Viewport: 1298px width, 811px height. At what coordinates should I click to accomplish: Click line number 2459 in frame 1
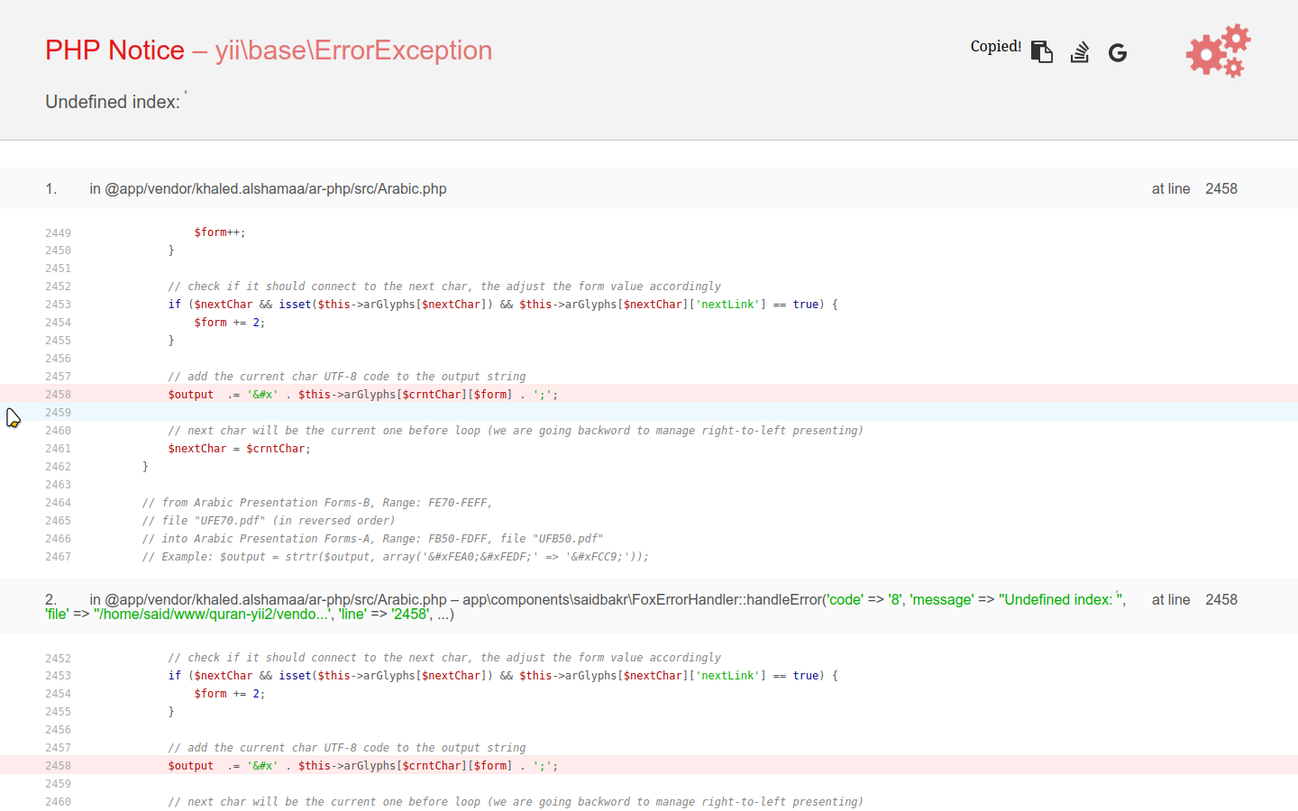pos(58,413)
